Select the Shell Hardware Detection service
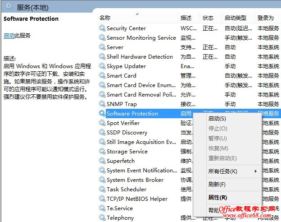 coord(189,57)
